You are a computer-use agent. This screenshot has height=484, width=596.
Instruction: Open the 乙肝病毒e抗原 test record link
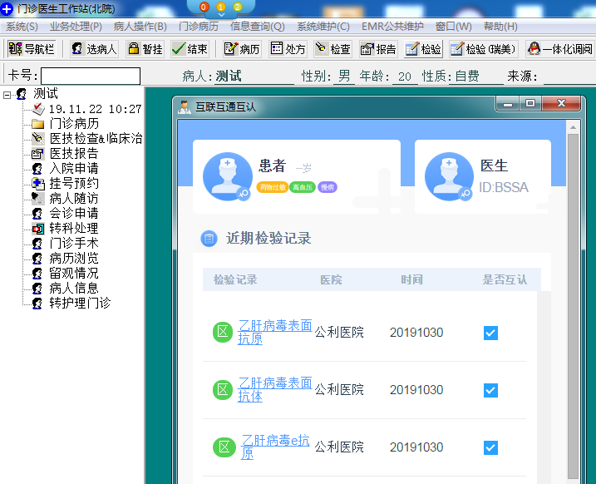click(276, 447)
